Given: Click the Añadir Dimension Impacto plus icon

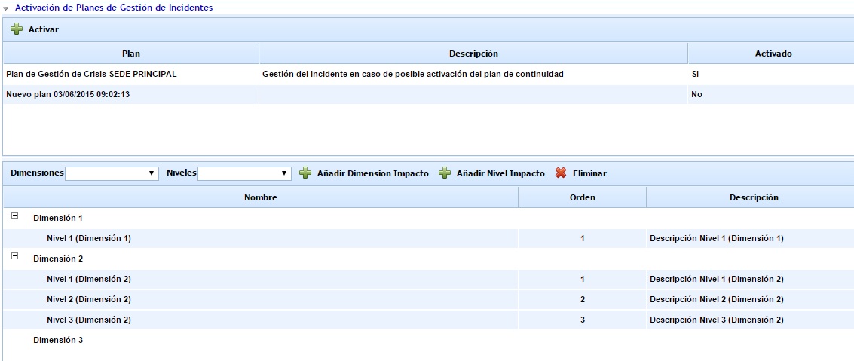Looking at the screenshot, I should click(x=305, y=173).
